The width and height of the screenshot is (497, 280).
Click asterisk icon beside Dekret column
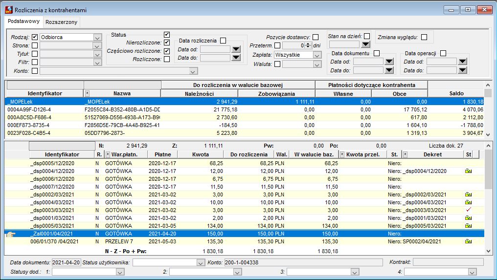(405, 154)
